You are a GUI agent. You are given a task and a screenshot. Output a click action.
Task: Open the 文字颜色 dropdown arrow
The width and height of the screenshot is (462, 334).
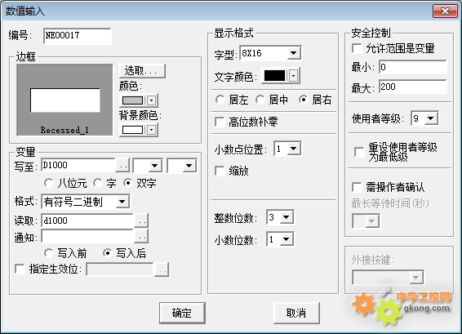[293, 76]
